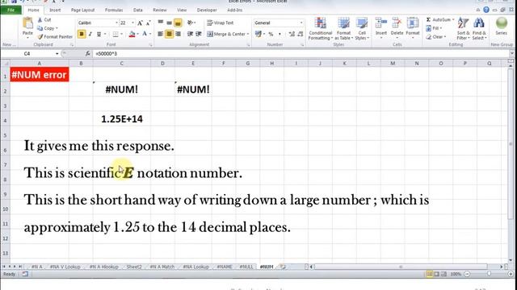Image resolution: width=517 pixels, height=290 pixels.
Task: Apply Percent Style format
Action: [271, 34]
